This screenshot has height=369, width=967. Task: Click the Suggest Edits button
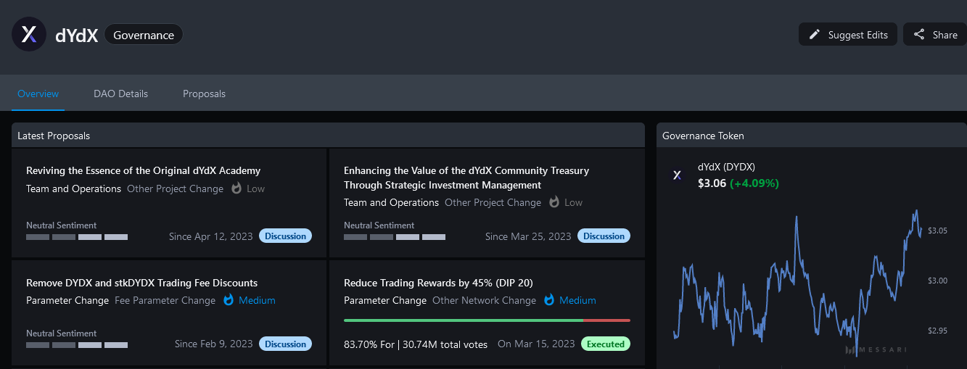click(x=848, y=35)
